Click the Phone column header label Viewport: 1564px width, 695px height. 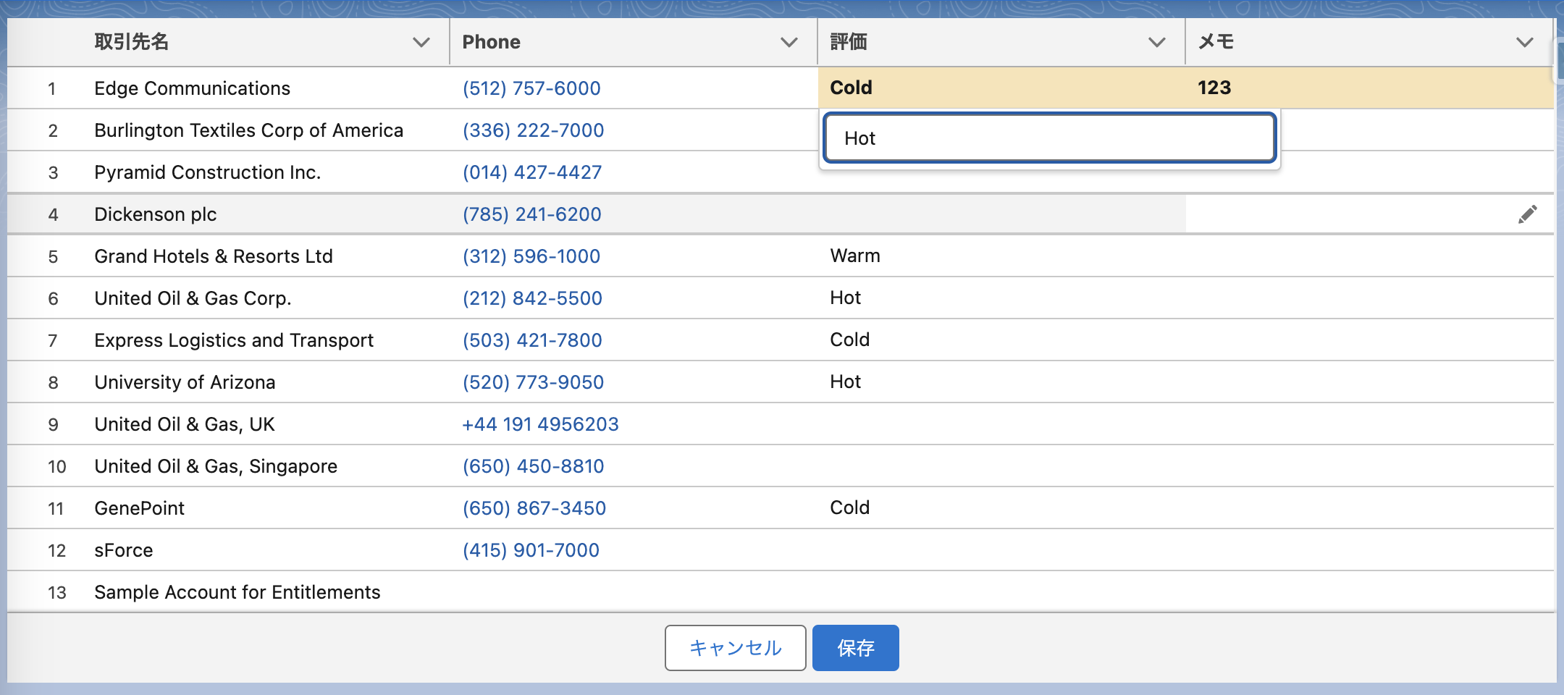coord(491,42)
